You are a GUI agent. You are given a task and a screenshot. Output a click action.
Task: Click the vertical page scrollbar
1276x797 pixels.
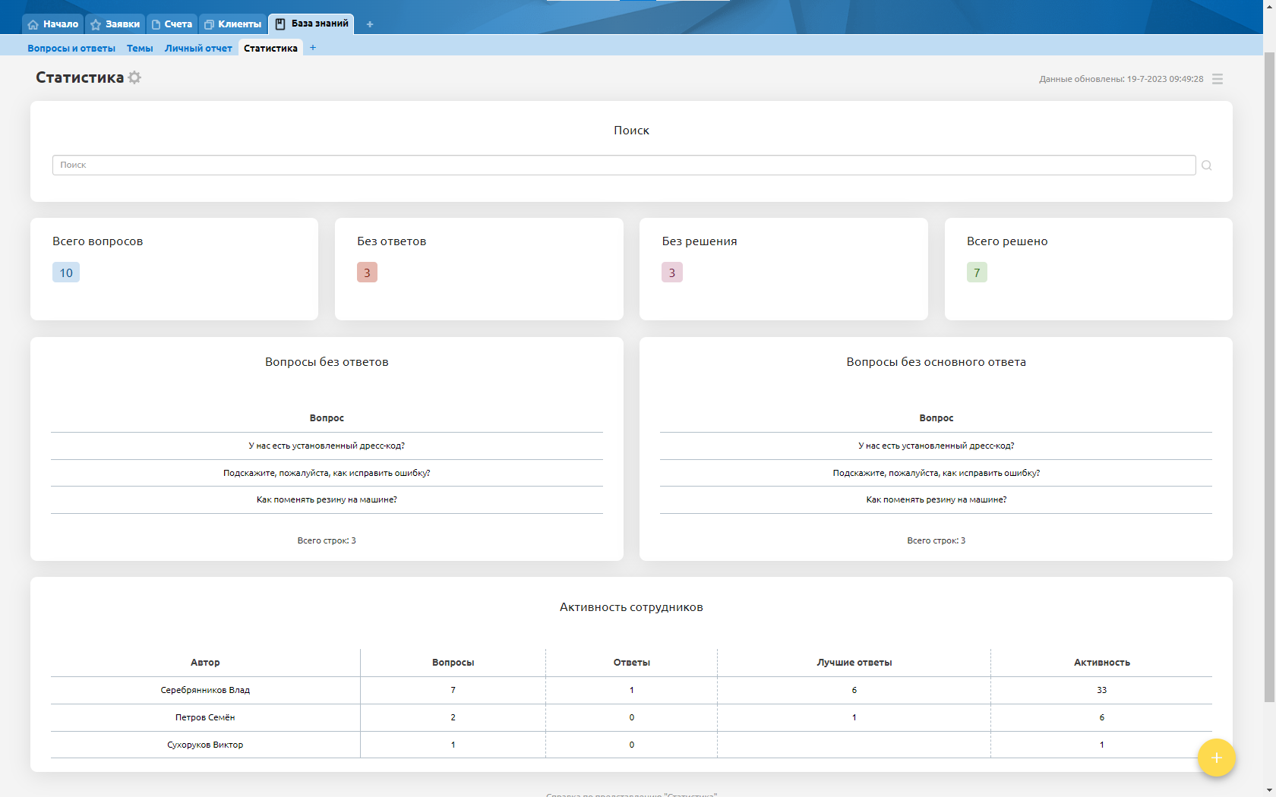coord(1269,380)
